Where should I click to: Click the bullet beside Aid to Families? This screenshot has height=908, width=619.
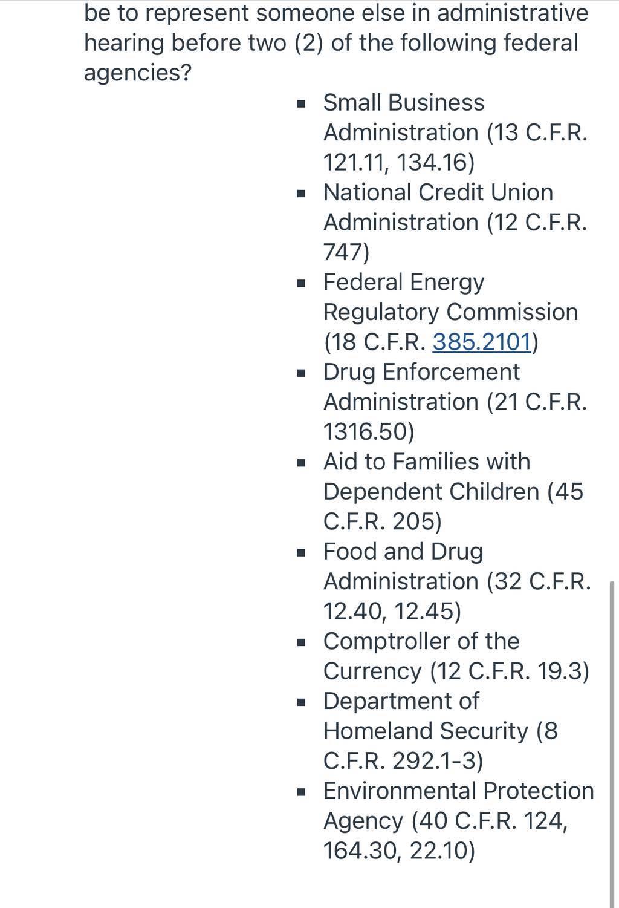(x=301, y=463)
